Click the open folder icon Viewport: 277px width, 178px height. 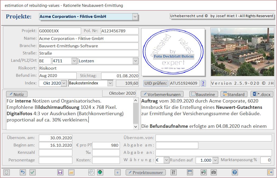point(71,172)
